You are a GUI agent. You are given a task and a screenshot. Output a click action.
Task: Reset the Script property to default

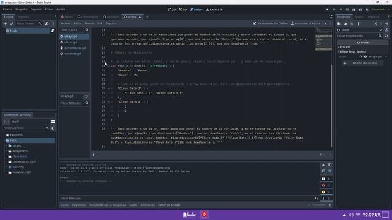point(361,57)
